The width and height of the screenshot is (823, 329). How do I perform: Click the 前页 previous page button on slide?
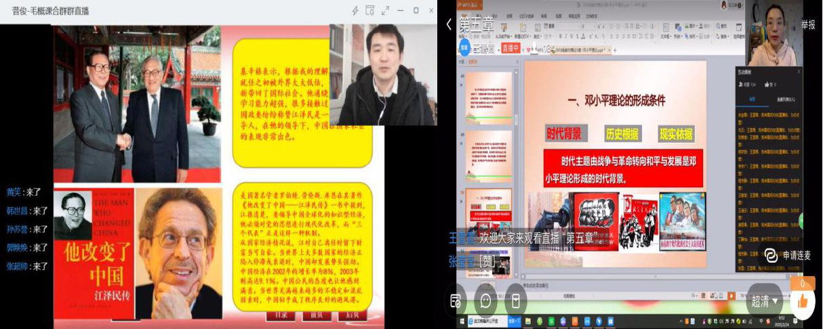point(316,315)
